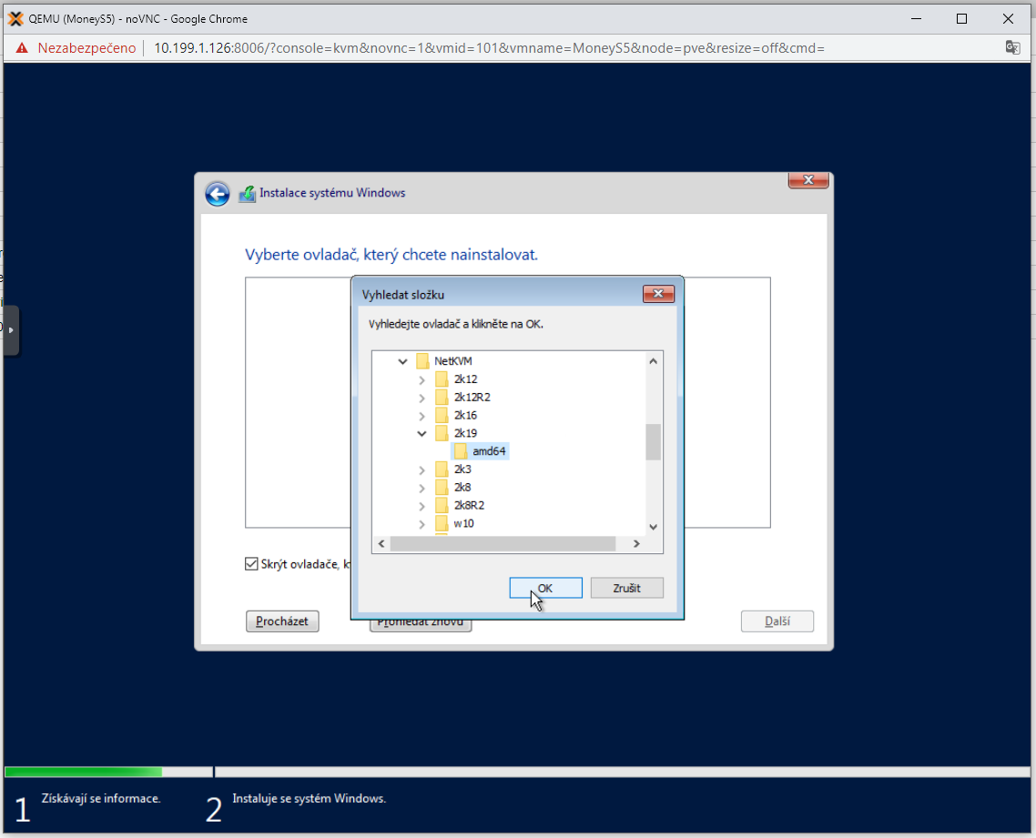Close the Vyhledat složku dialog
This screenshot has width=1036, height=838.
pyautogui.click(x=657, y=294)
